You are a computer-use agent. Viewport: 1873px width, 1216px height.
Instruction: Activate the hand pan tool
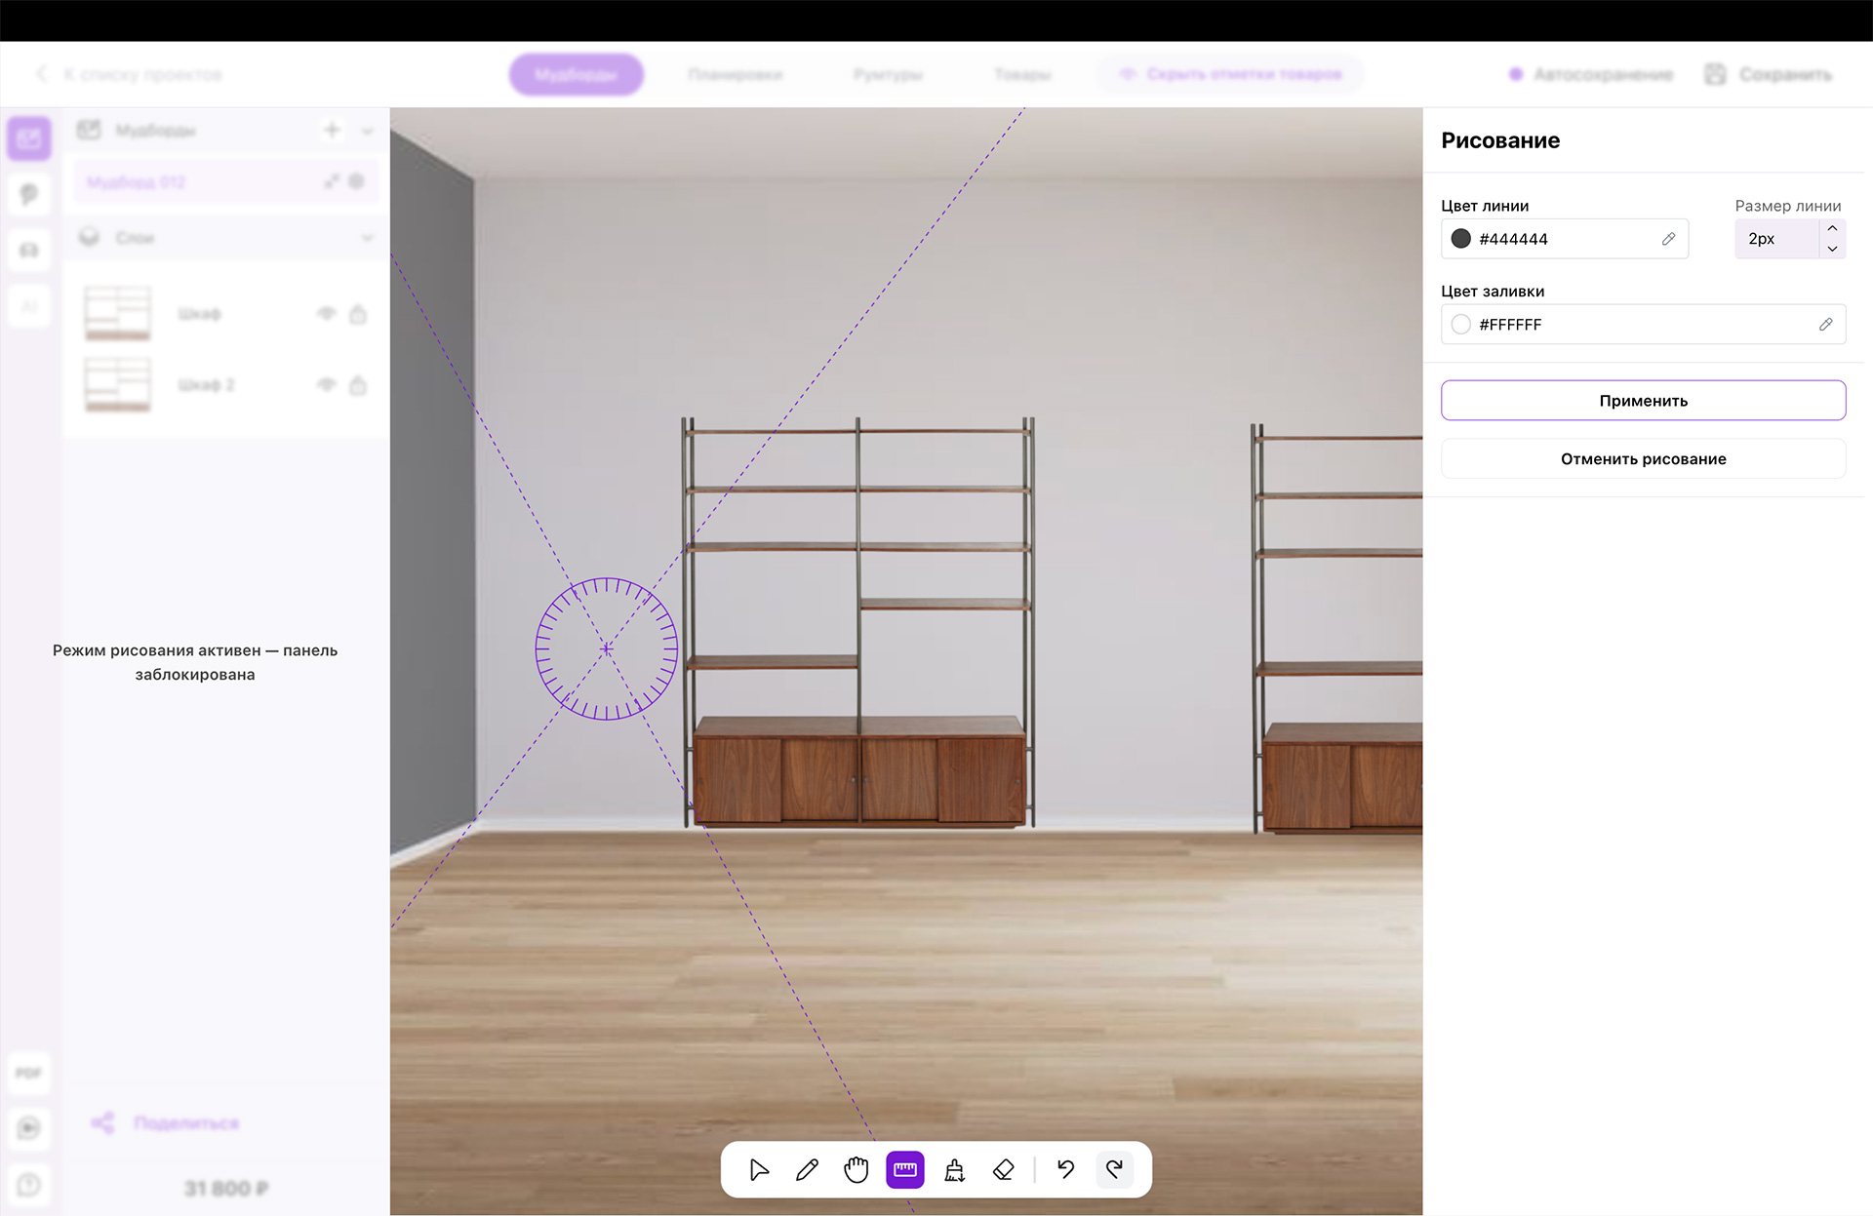point(857,1169)
